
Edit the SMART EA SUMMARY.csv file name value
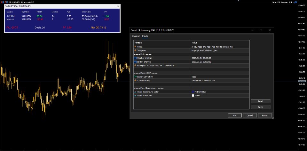pos(220,81)
